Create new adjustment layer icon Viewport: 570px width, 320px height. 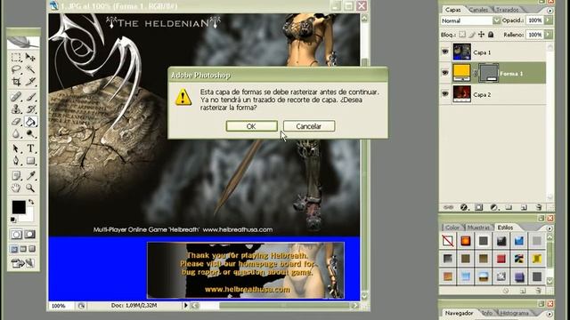pos(493,207)
